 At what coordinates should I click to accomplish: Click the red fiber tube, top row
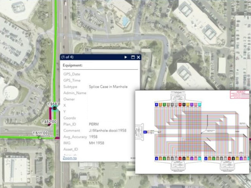(x=180, y=105)
